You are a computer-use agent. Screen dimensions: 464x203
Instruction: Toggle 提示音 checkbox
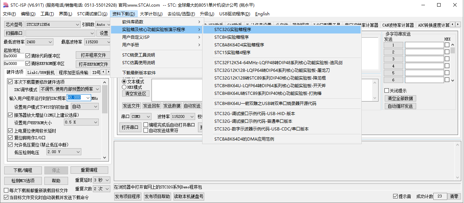395,196
